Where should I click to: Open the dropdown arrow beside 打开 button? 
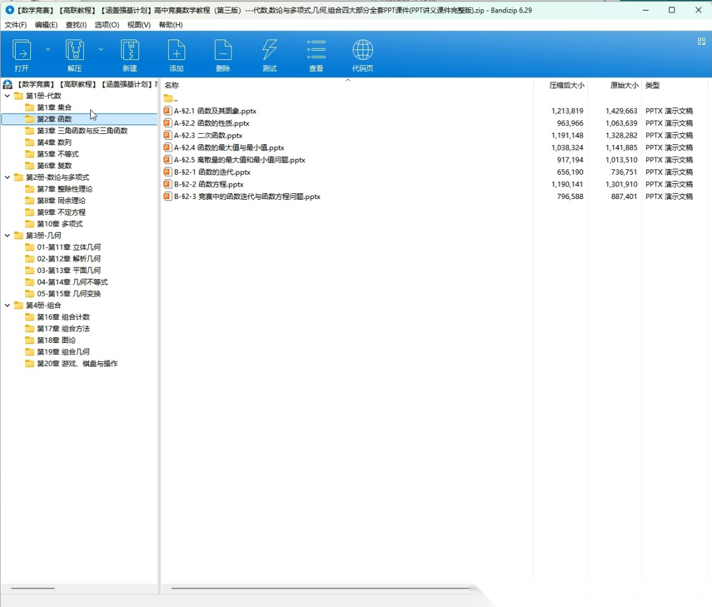click(47, 49)
